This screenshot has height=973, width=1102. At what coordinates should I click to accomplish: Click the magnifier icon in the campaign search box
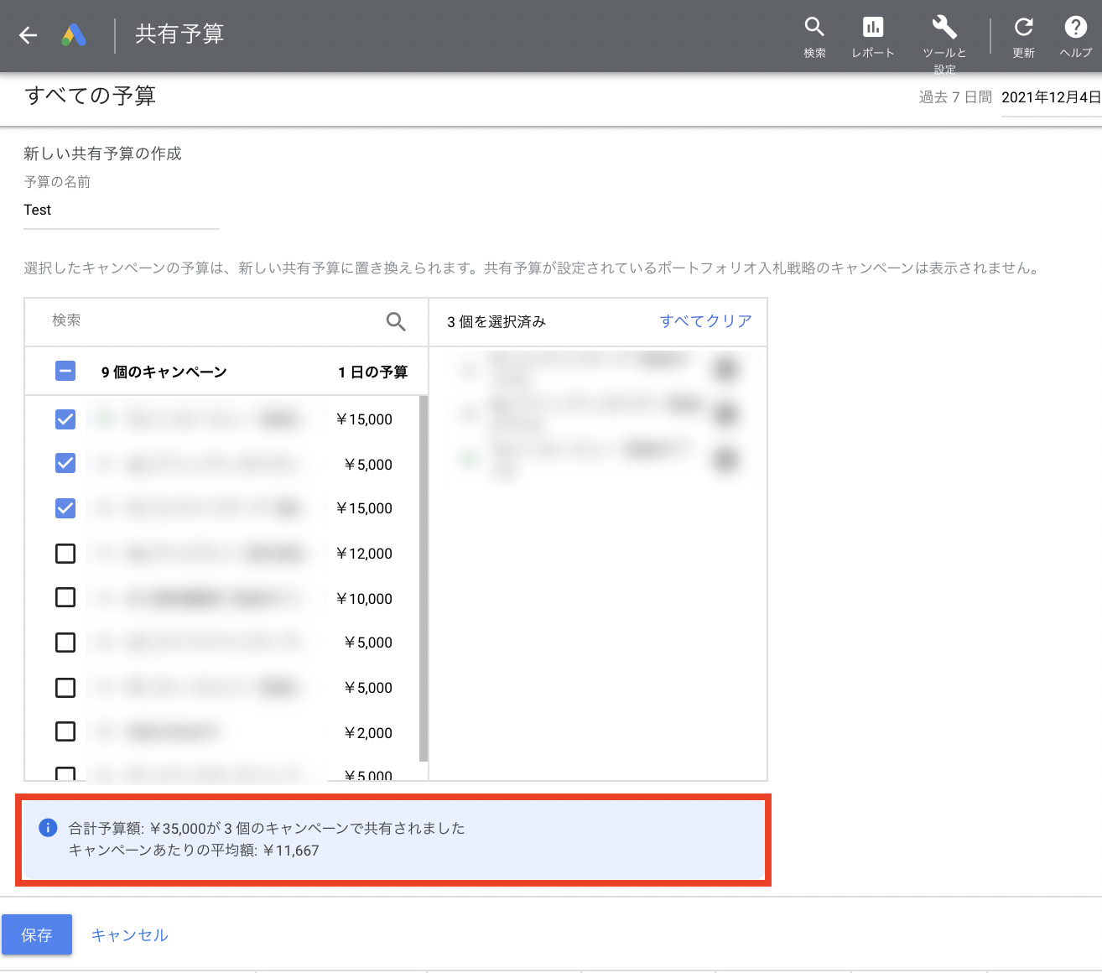pyautogui.click(x=394, y=321)
